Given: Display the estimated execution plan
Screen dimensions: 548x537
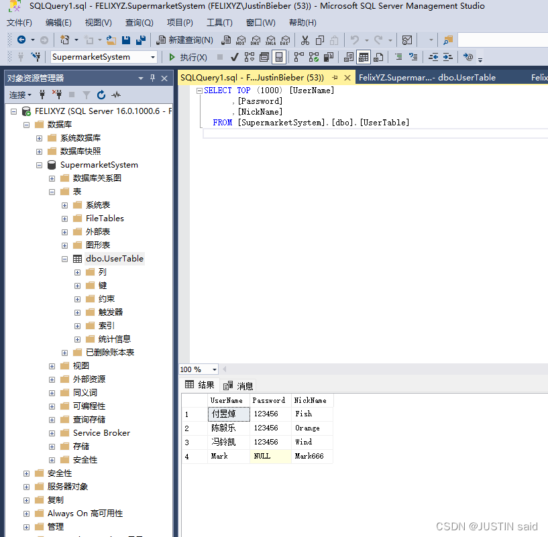Looking at the screenshot, I should pos(250,57).
